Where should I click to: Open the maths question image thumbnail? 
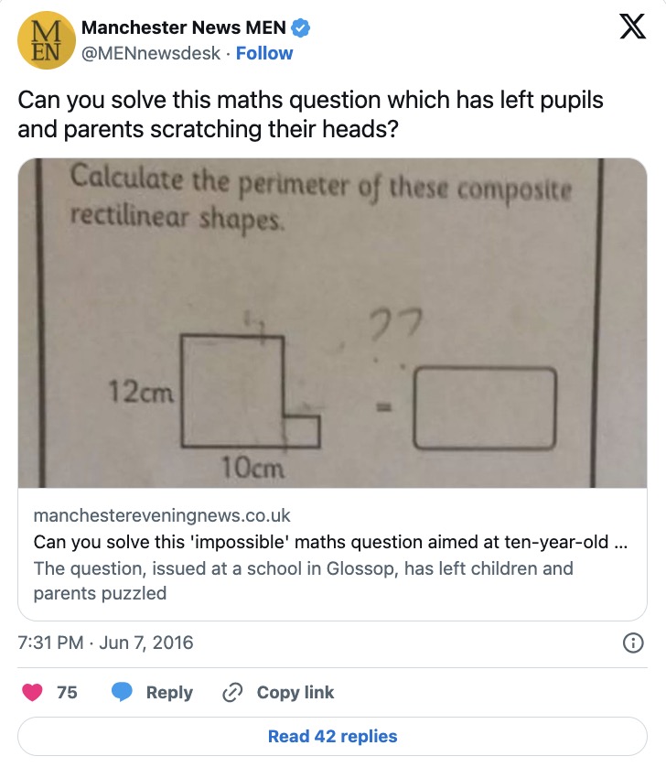click(333, 323)
